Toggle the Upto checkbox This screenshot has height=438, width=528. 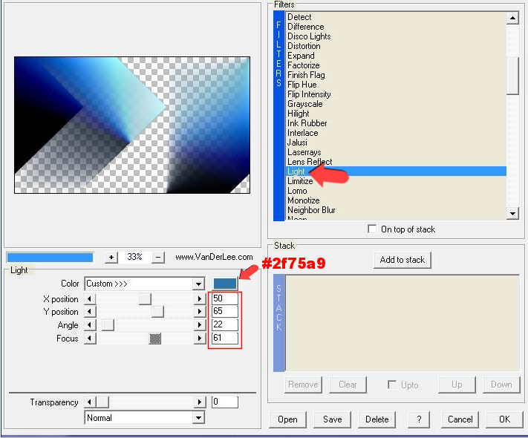(x=391, y=385)
